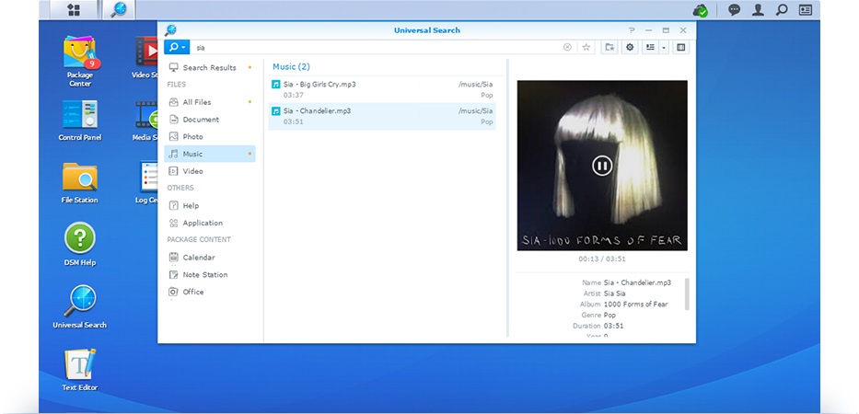Pause playback on the album art
This screenshot has width=859, height=414.
(601, 166)
